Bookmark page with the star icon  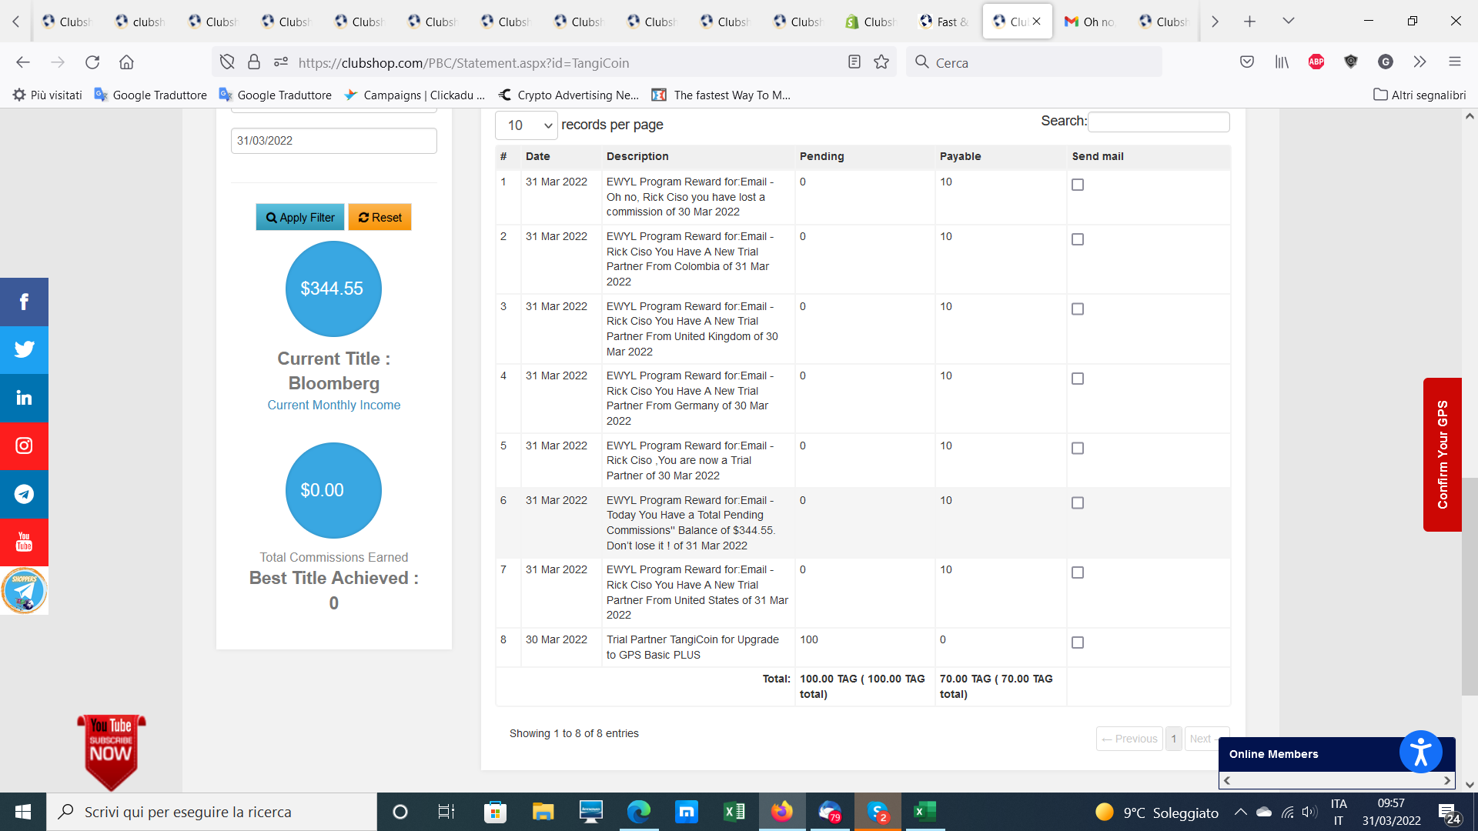click(x=881, y=62)
